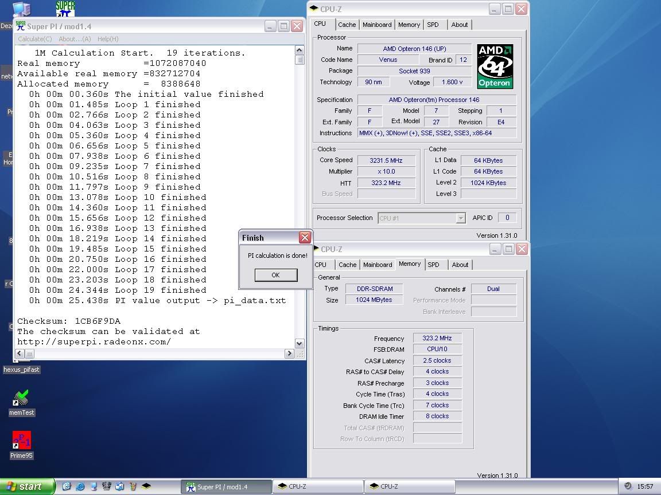Select CPU tab in top CPU-Z window
The width and height of the screenshot is (661, 495).
(320, 24)
